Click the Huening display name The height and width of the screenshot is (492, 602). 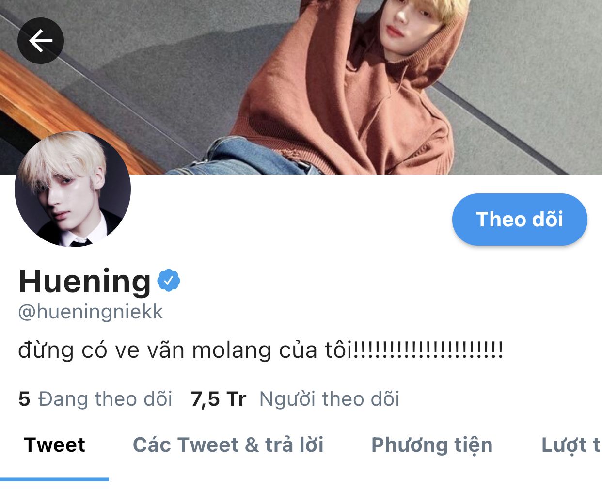pos(85,281)
